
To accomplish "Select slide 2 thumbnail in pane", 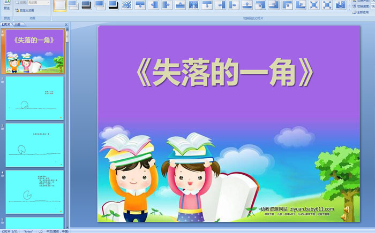I will point(35,98).
